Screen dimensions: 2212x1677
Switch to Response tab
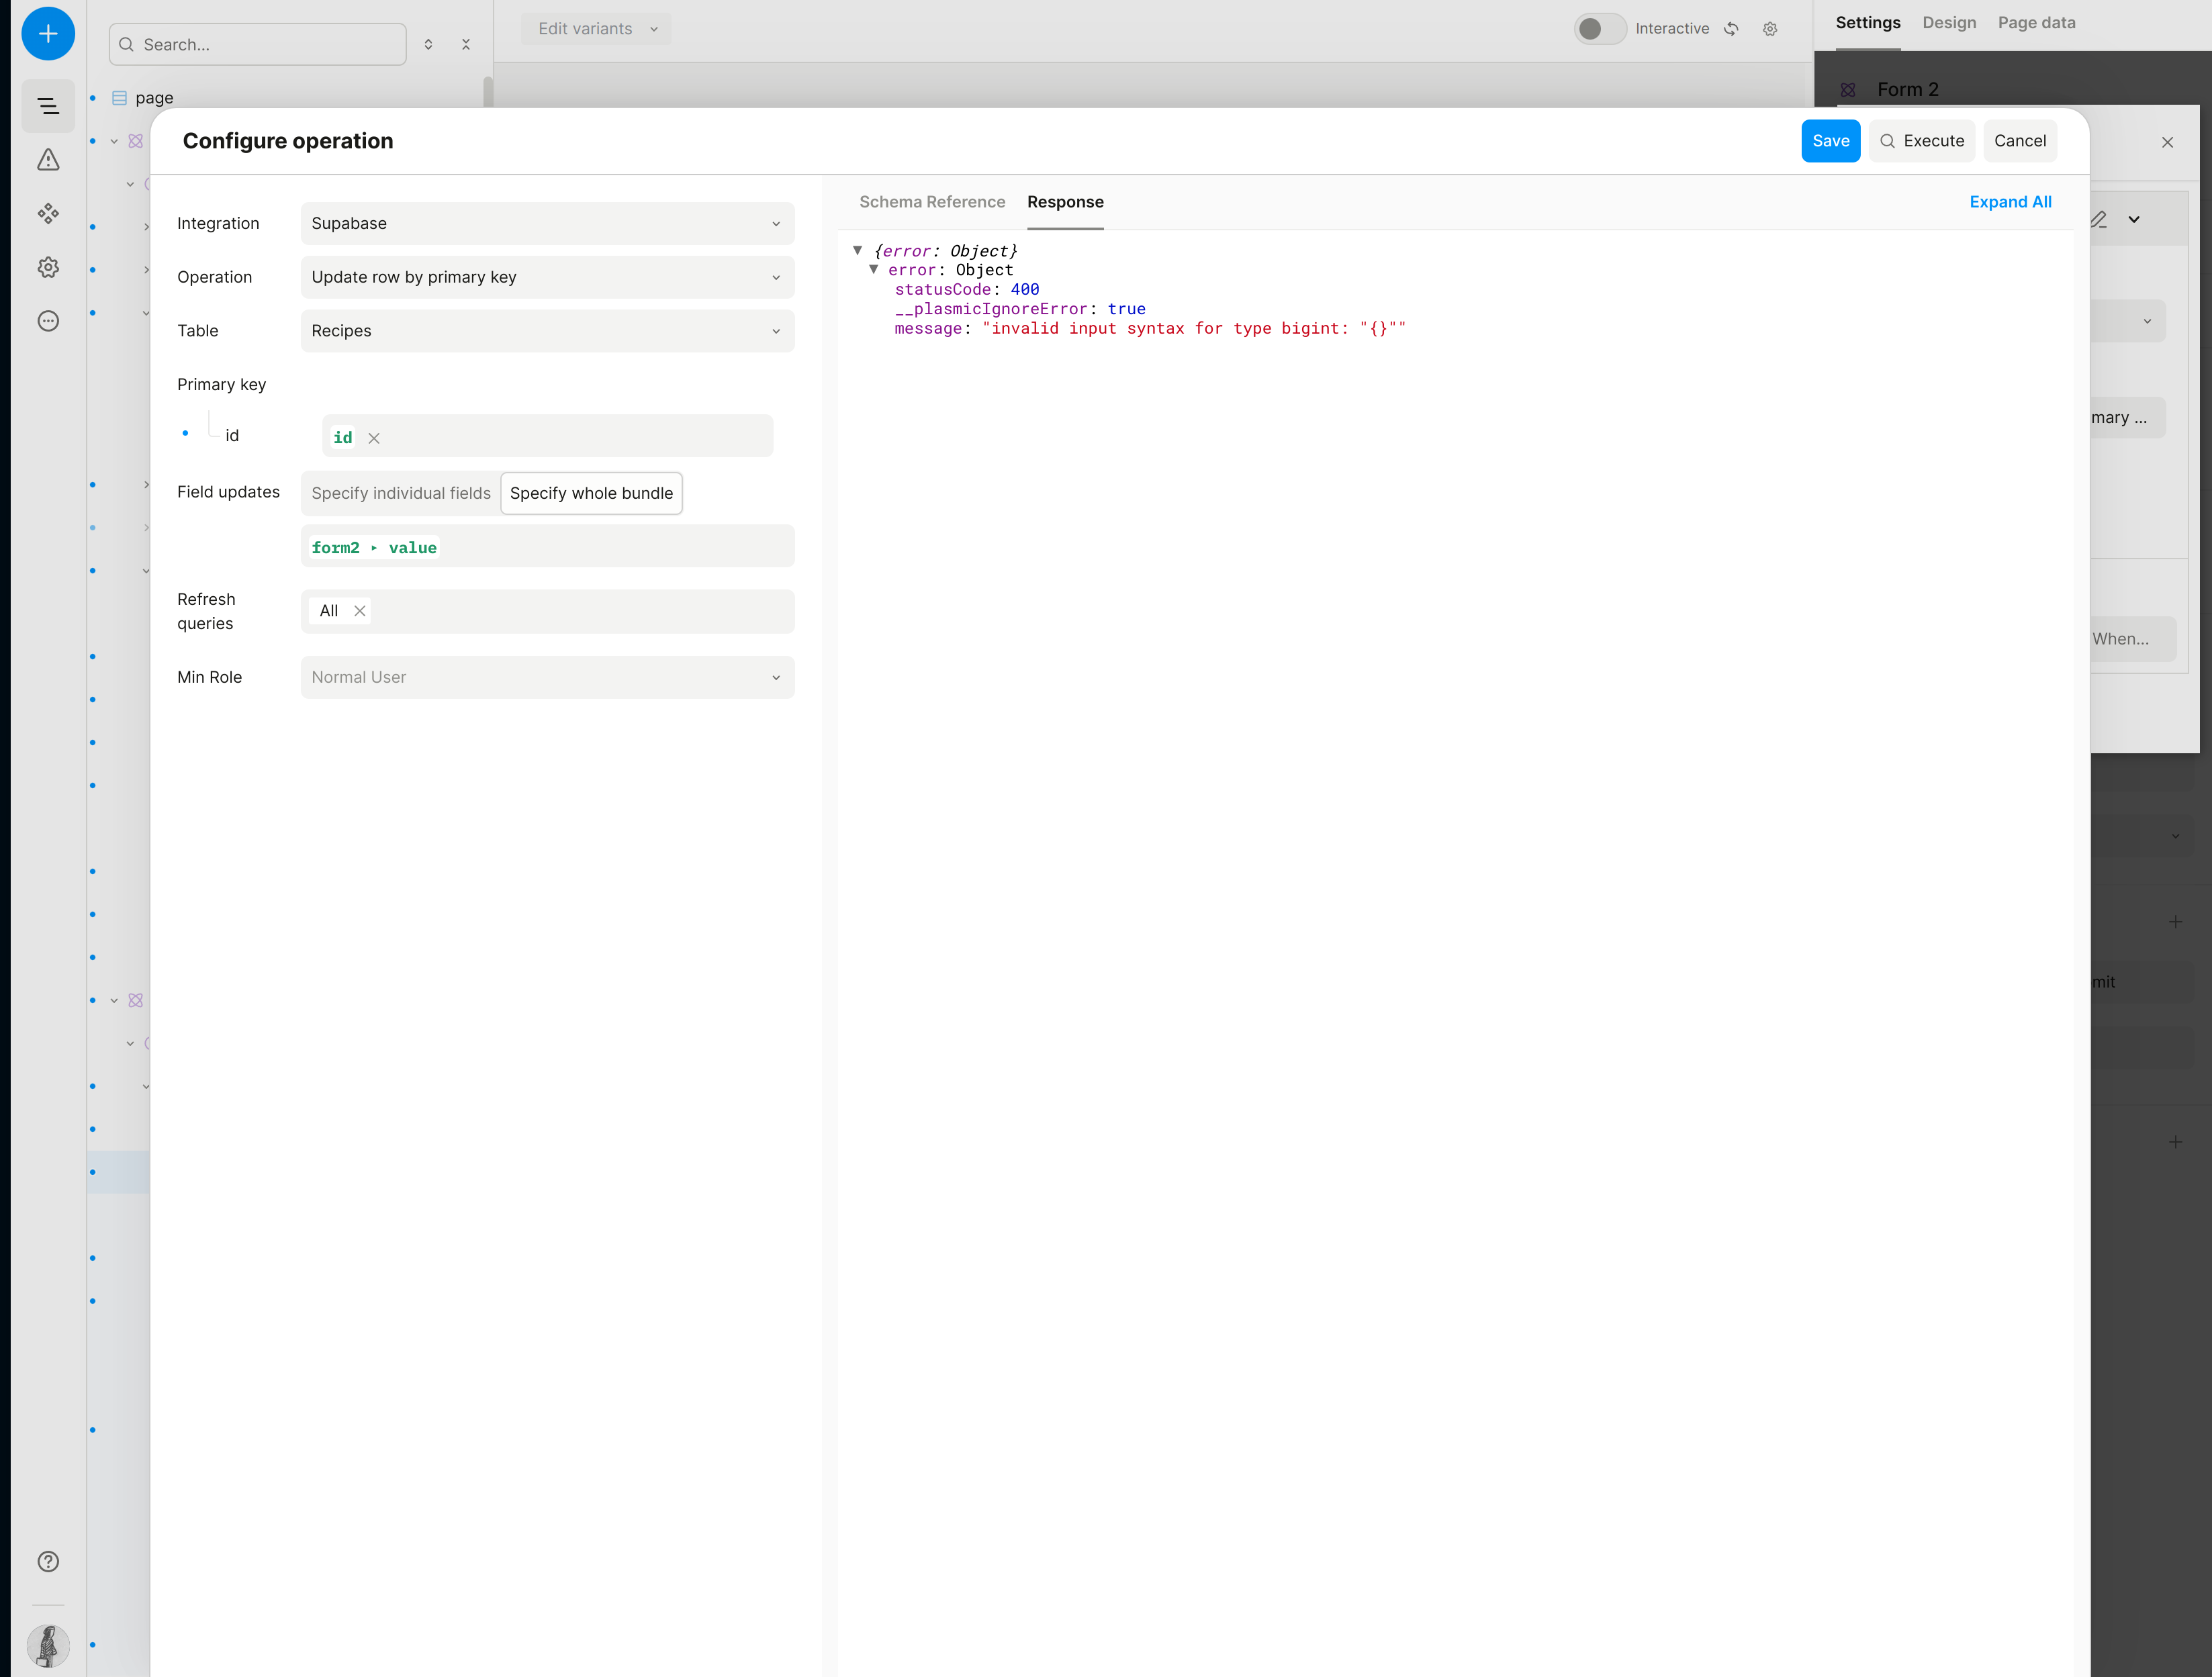pos(1065,202)
